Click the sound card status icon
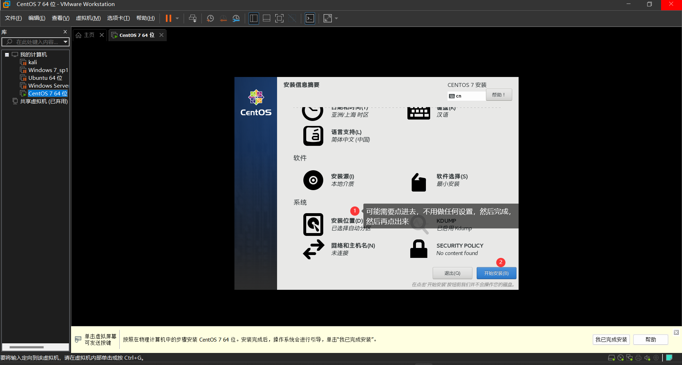Image resolution: width=682 pixels, height=365 pixels. [x=647, y=358]
